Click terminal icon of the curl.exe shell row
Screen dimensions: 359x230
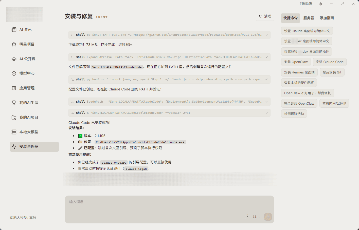[x=73, y=35]
